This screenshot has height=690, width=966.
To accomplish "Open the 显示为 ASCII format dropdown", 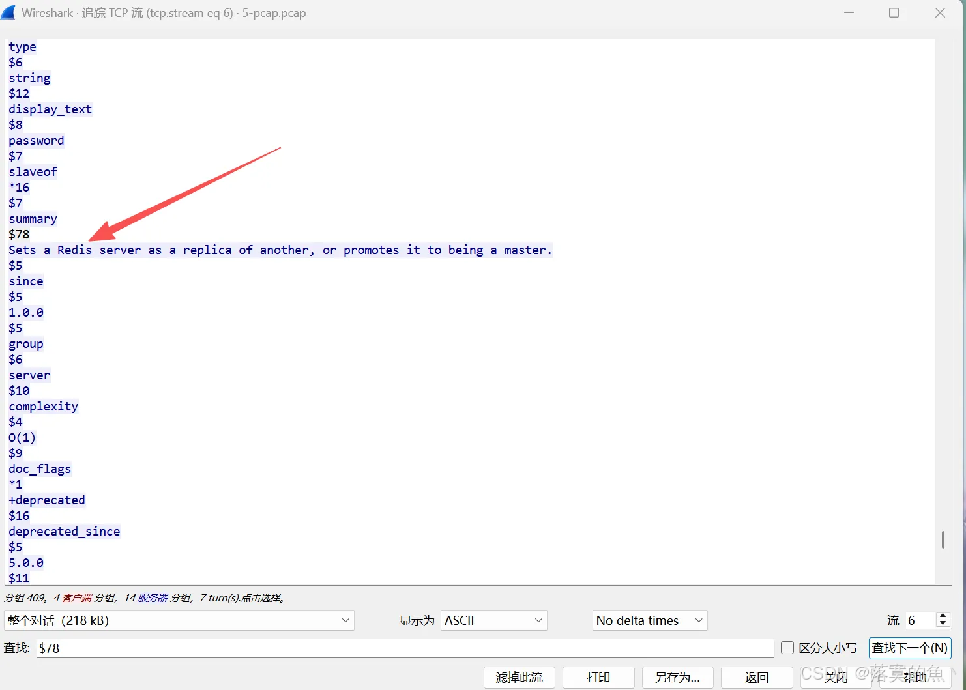I will [493, 620].
